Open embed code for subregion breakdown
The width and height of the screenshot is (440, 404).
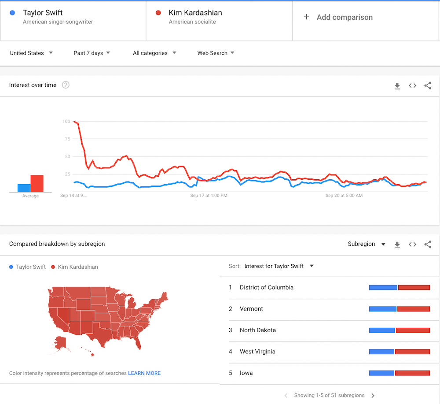(x=412, y=245)
